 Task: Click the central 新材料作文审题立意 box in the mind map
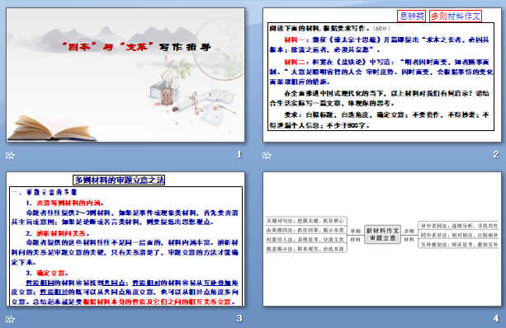click(x=382, y=234)
